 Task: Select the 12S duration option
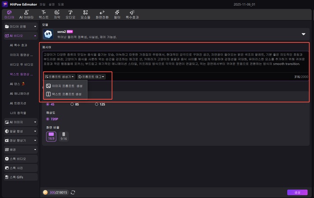coord(100,105)
